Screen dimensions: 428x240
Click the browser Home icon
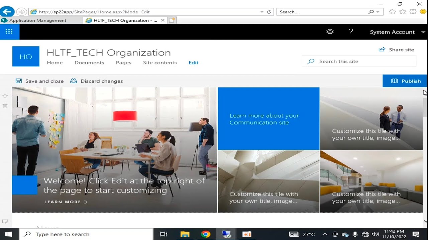click(392, 12)
